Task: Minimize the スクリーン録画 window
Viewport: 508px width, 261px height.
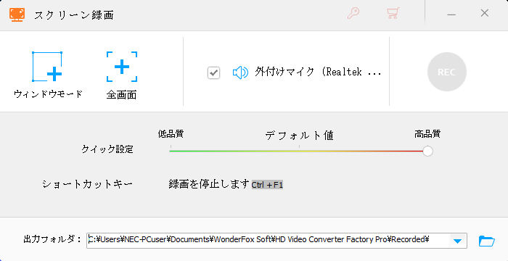Action: tap(451, 14)
